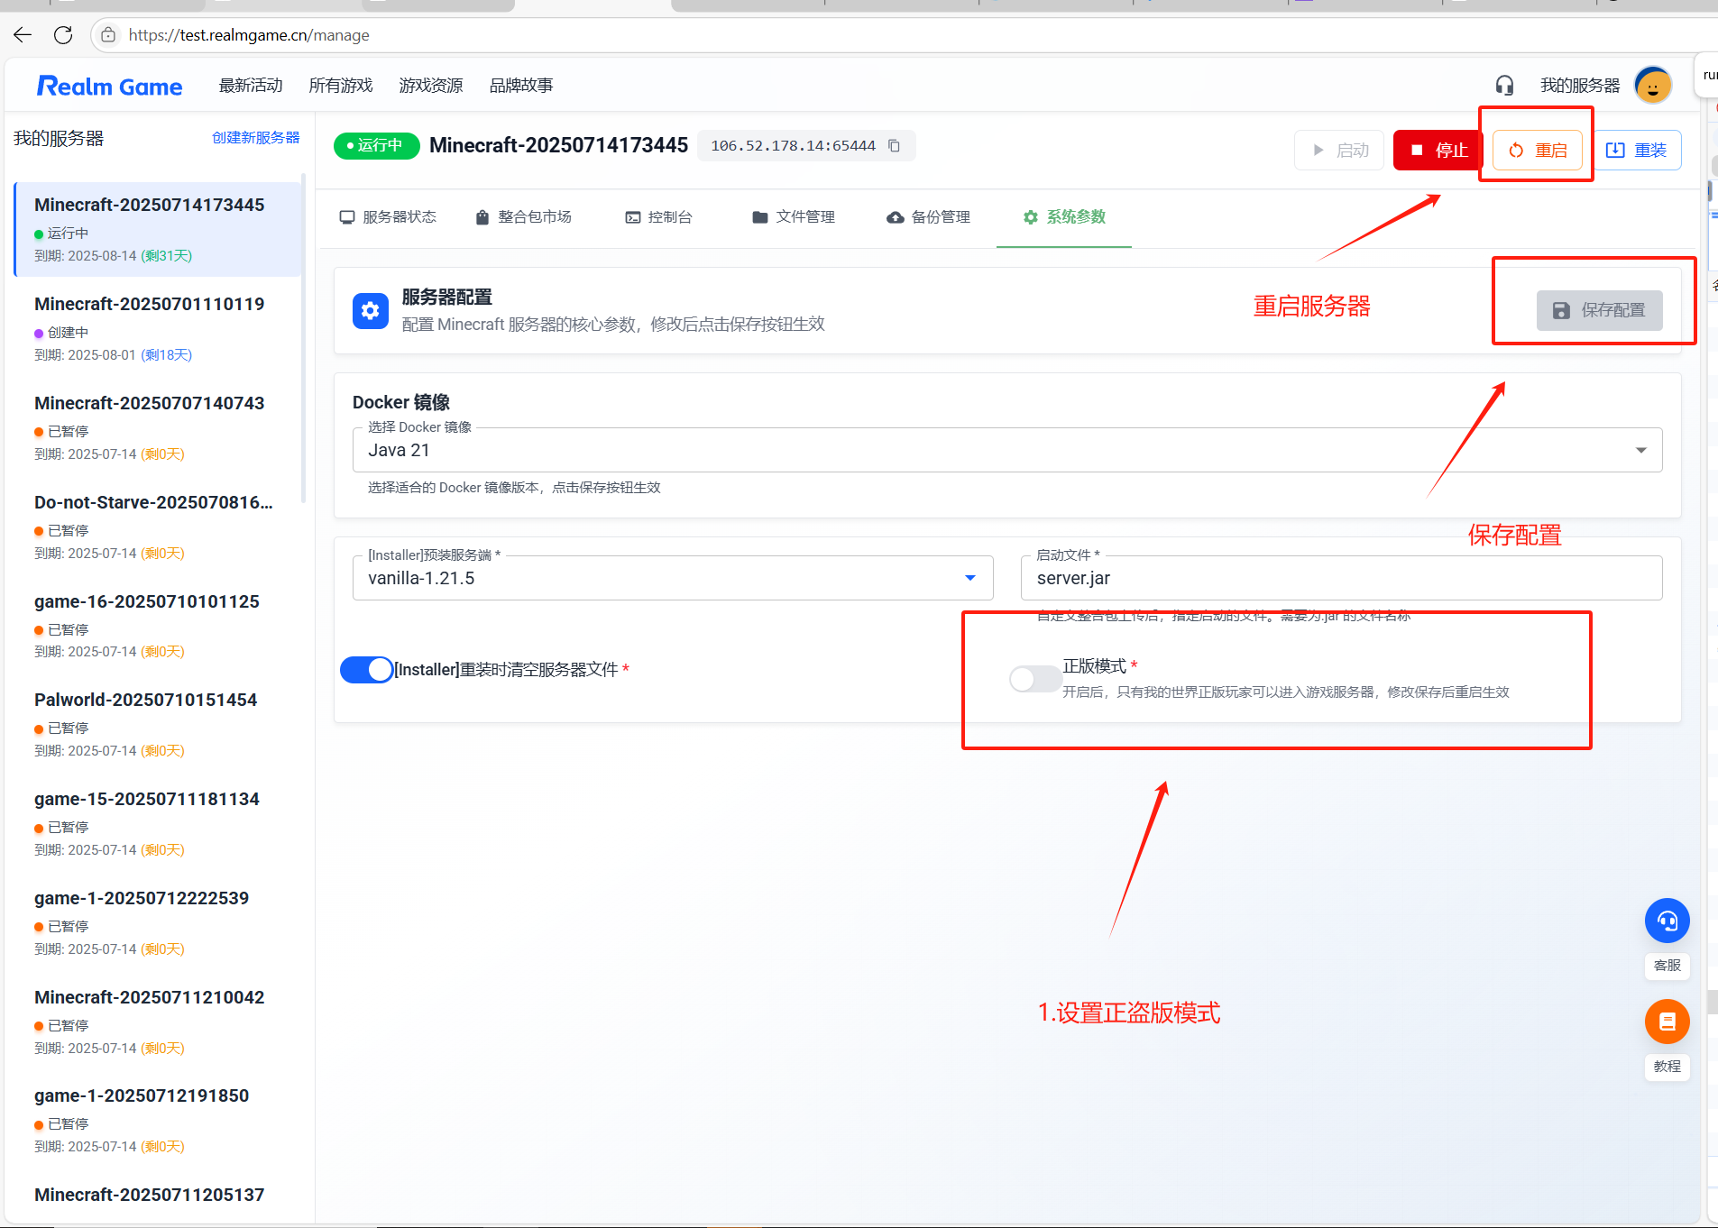Select the 系统参数 tab
Image resolution: width=1718 pixels, height=1228 pixels.
(x=1064, y=217)
